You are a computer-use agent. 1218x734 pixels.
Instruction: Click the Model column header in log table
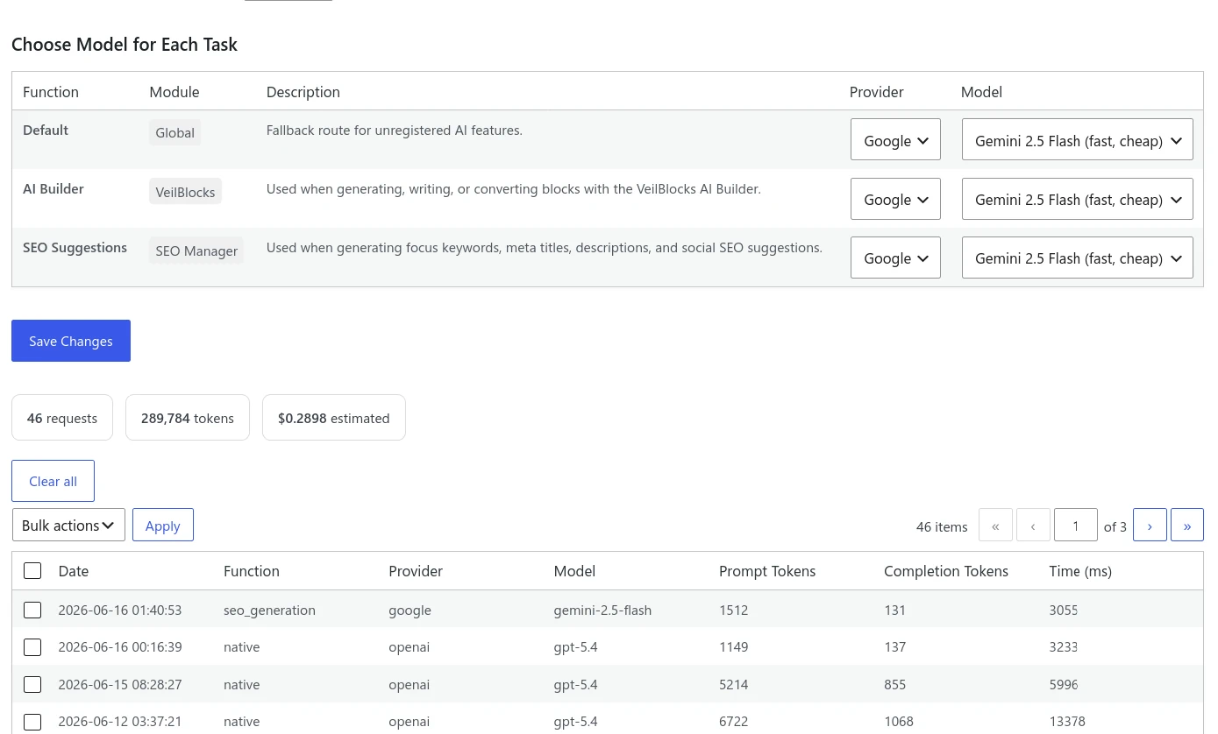pos(574,571)
